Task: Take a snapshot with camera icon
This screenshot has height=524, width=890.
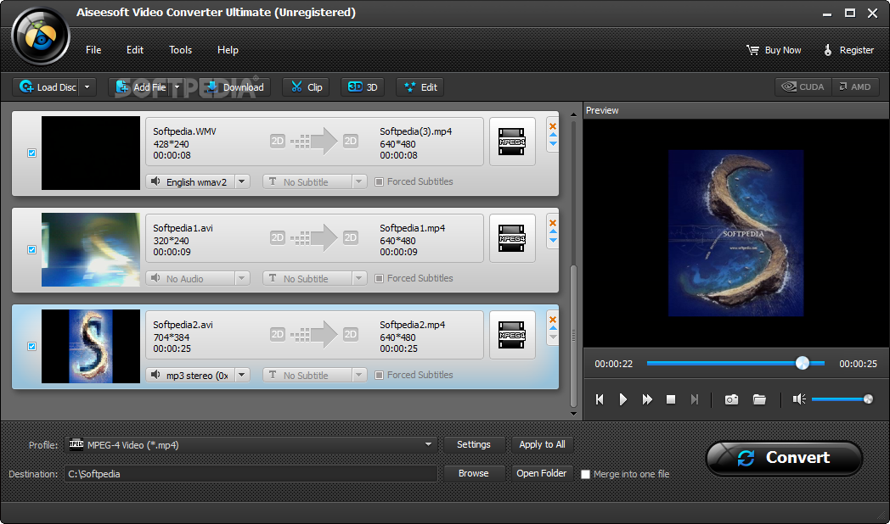Action: [732, 399]
